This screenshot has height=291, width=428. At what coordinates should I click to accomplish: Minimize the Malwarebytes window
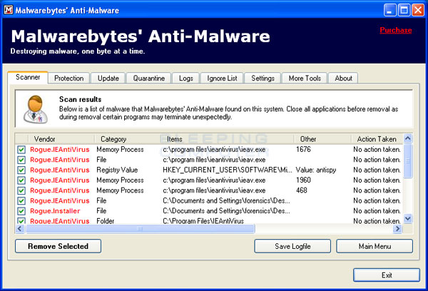click(x=389, y=11)
